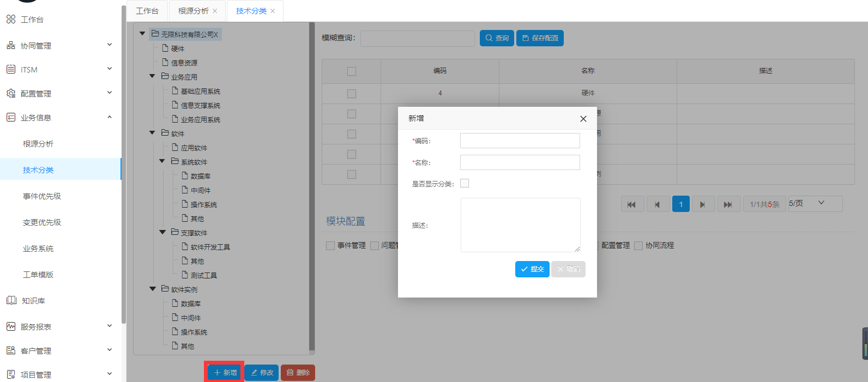The width and height of the screenshot is (868, 382).
Task: Click the ITSM sidebar icon
Action: click(x=11, y=69)
